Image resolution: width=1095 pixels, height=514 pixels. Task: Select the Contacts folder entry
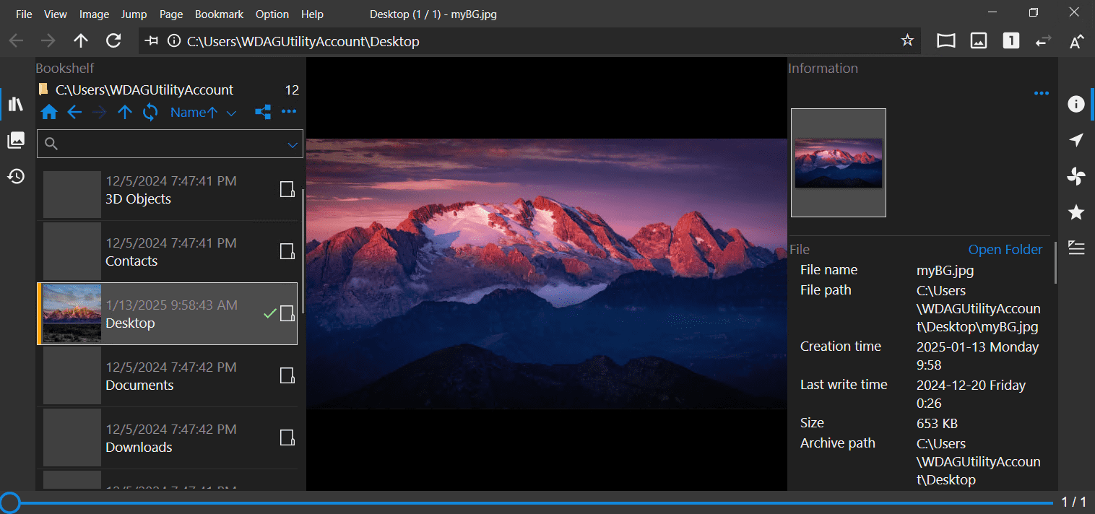click(x=167, y=252)
